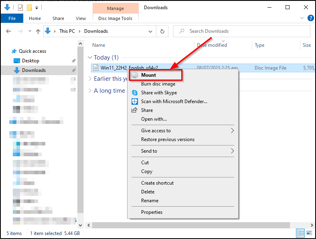The height and width of the screenshot is (239, 316).
Task: Click the Skype icon in context menu
Action: 135,93
